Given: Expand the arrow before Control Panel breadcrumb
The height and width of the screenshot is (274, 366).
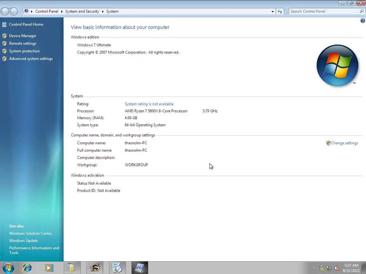Looking at the screenshot, I should (x=31, y=11).
